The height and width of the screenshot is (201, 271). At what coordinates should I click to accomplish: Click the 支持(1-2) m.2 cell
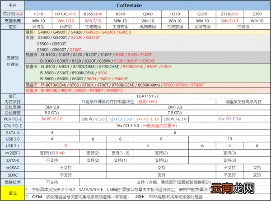(x=120, y=153)
